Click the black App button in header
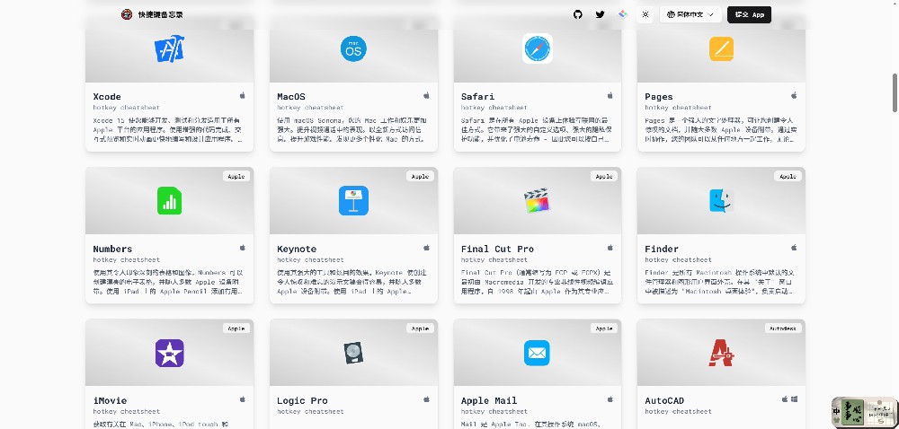 pyautogui.click(x=749, y=14)
